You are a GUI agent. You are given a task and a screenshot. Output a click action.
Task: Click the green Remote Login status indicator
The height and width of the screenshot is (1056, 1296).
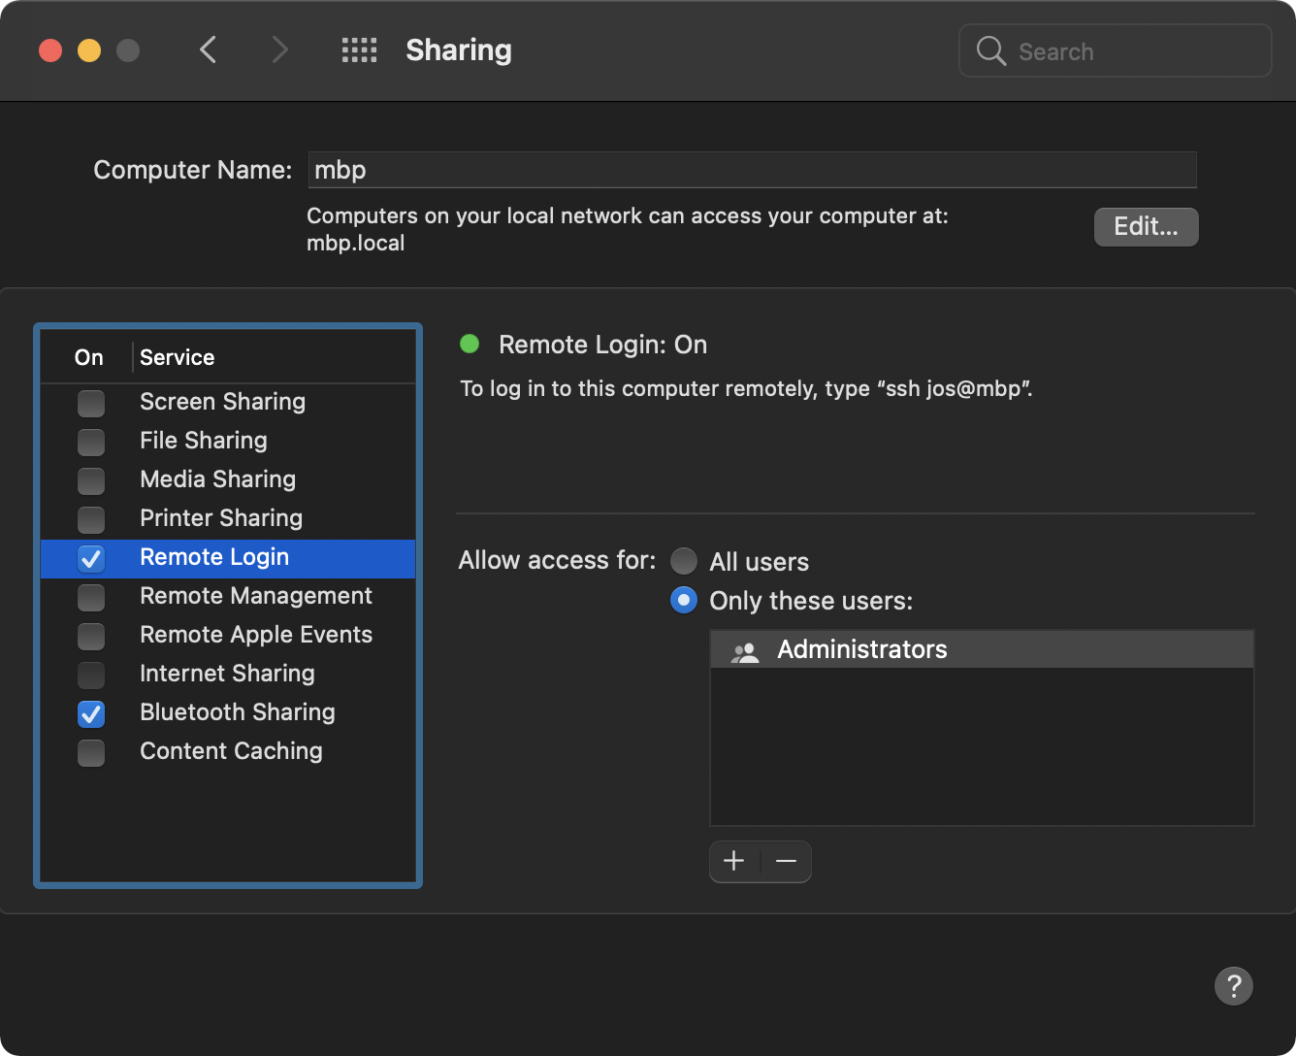pos(470,344)
